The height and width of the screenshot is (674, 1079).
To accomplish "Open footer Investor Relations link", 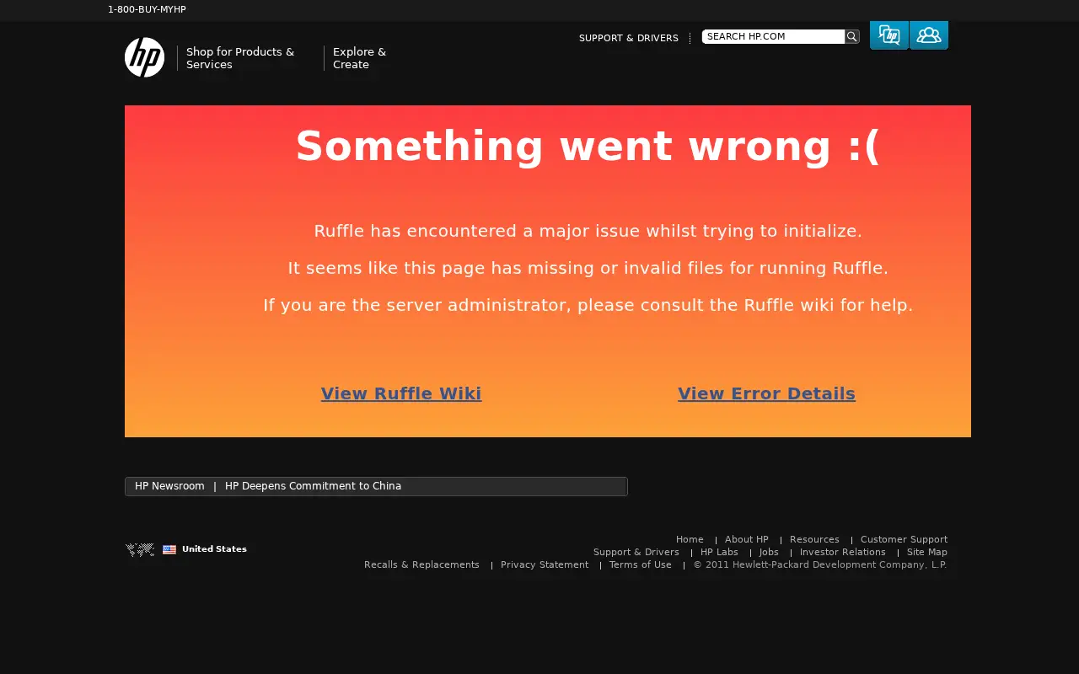I will [x=843, y=552].
